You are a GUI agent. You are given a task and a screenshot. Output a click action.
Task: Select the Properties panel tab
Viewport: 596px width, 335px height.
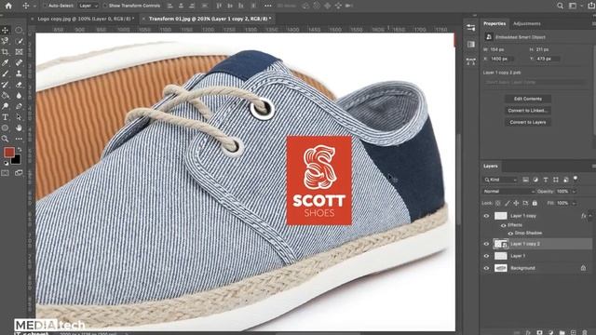coord(494,23)
